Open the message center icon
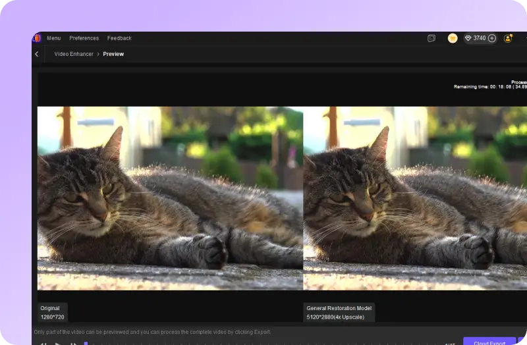 click(431, 38)
